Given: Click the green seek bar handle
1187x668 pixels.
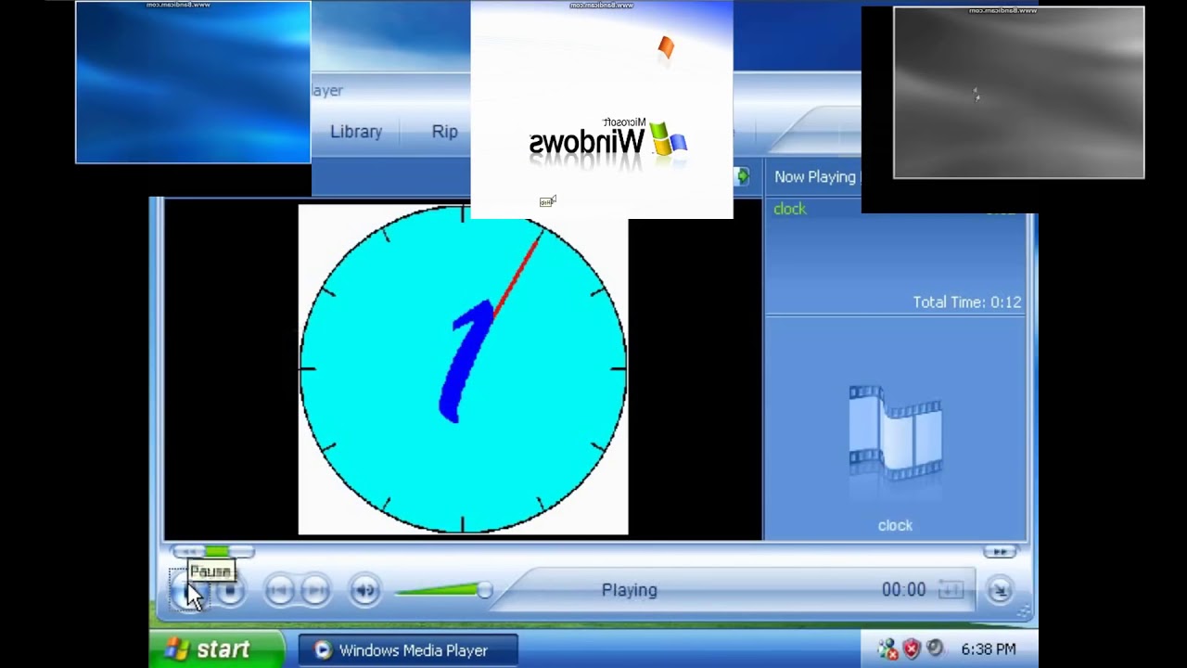Looking at the screenshot, I should [216, 552].
